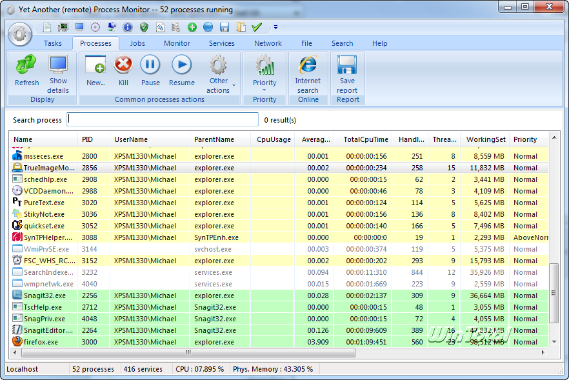Sort by Priority column header

(529, 139)
